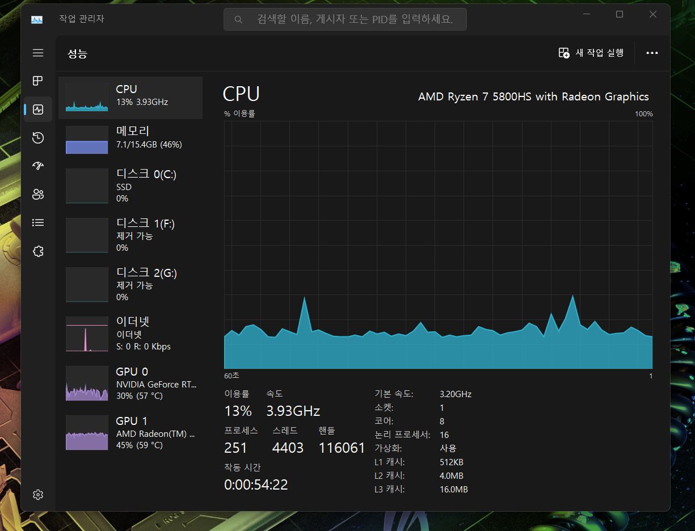This screenshot has width=695, height=531.
Task: Click the Task Manager app icon
Action: point(37,19)
